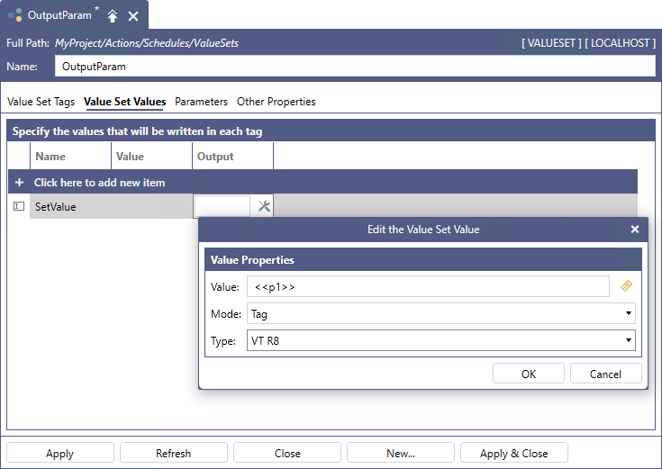Screen dimensions: 662x469
Task: Click the OutputParam tab's dotted icon
Action: pos(16,16)
